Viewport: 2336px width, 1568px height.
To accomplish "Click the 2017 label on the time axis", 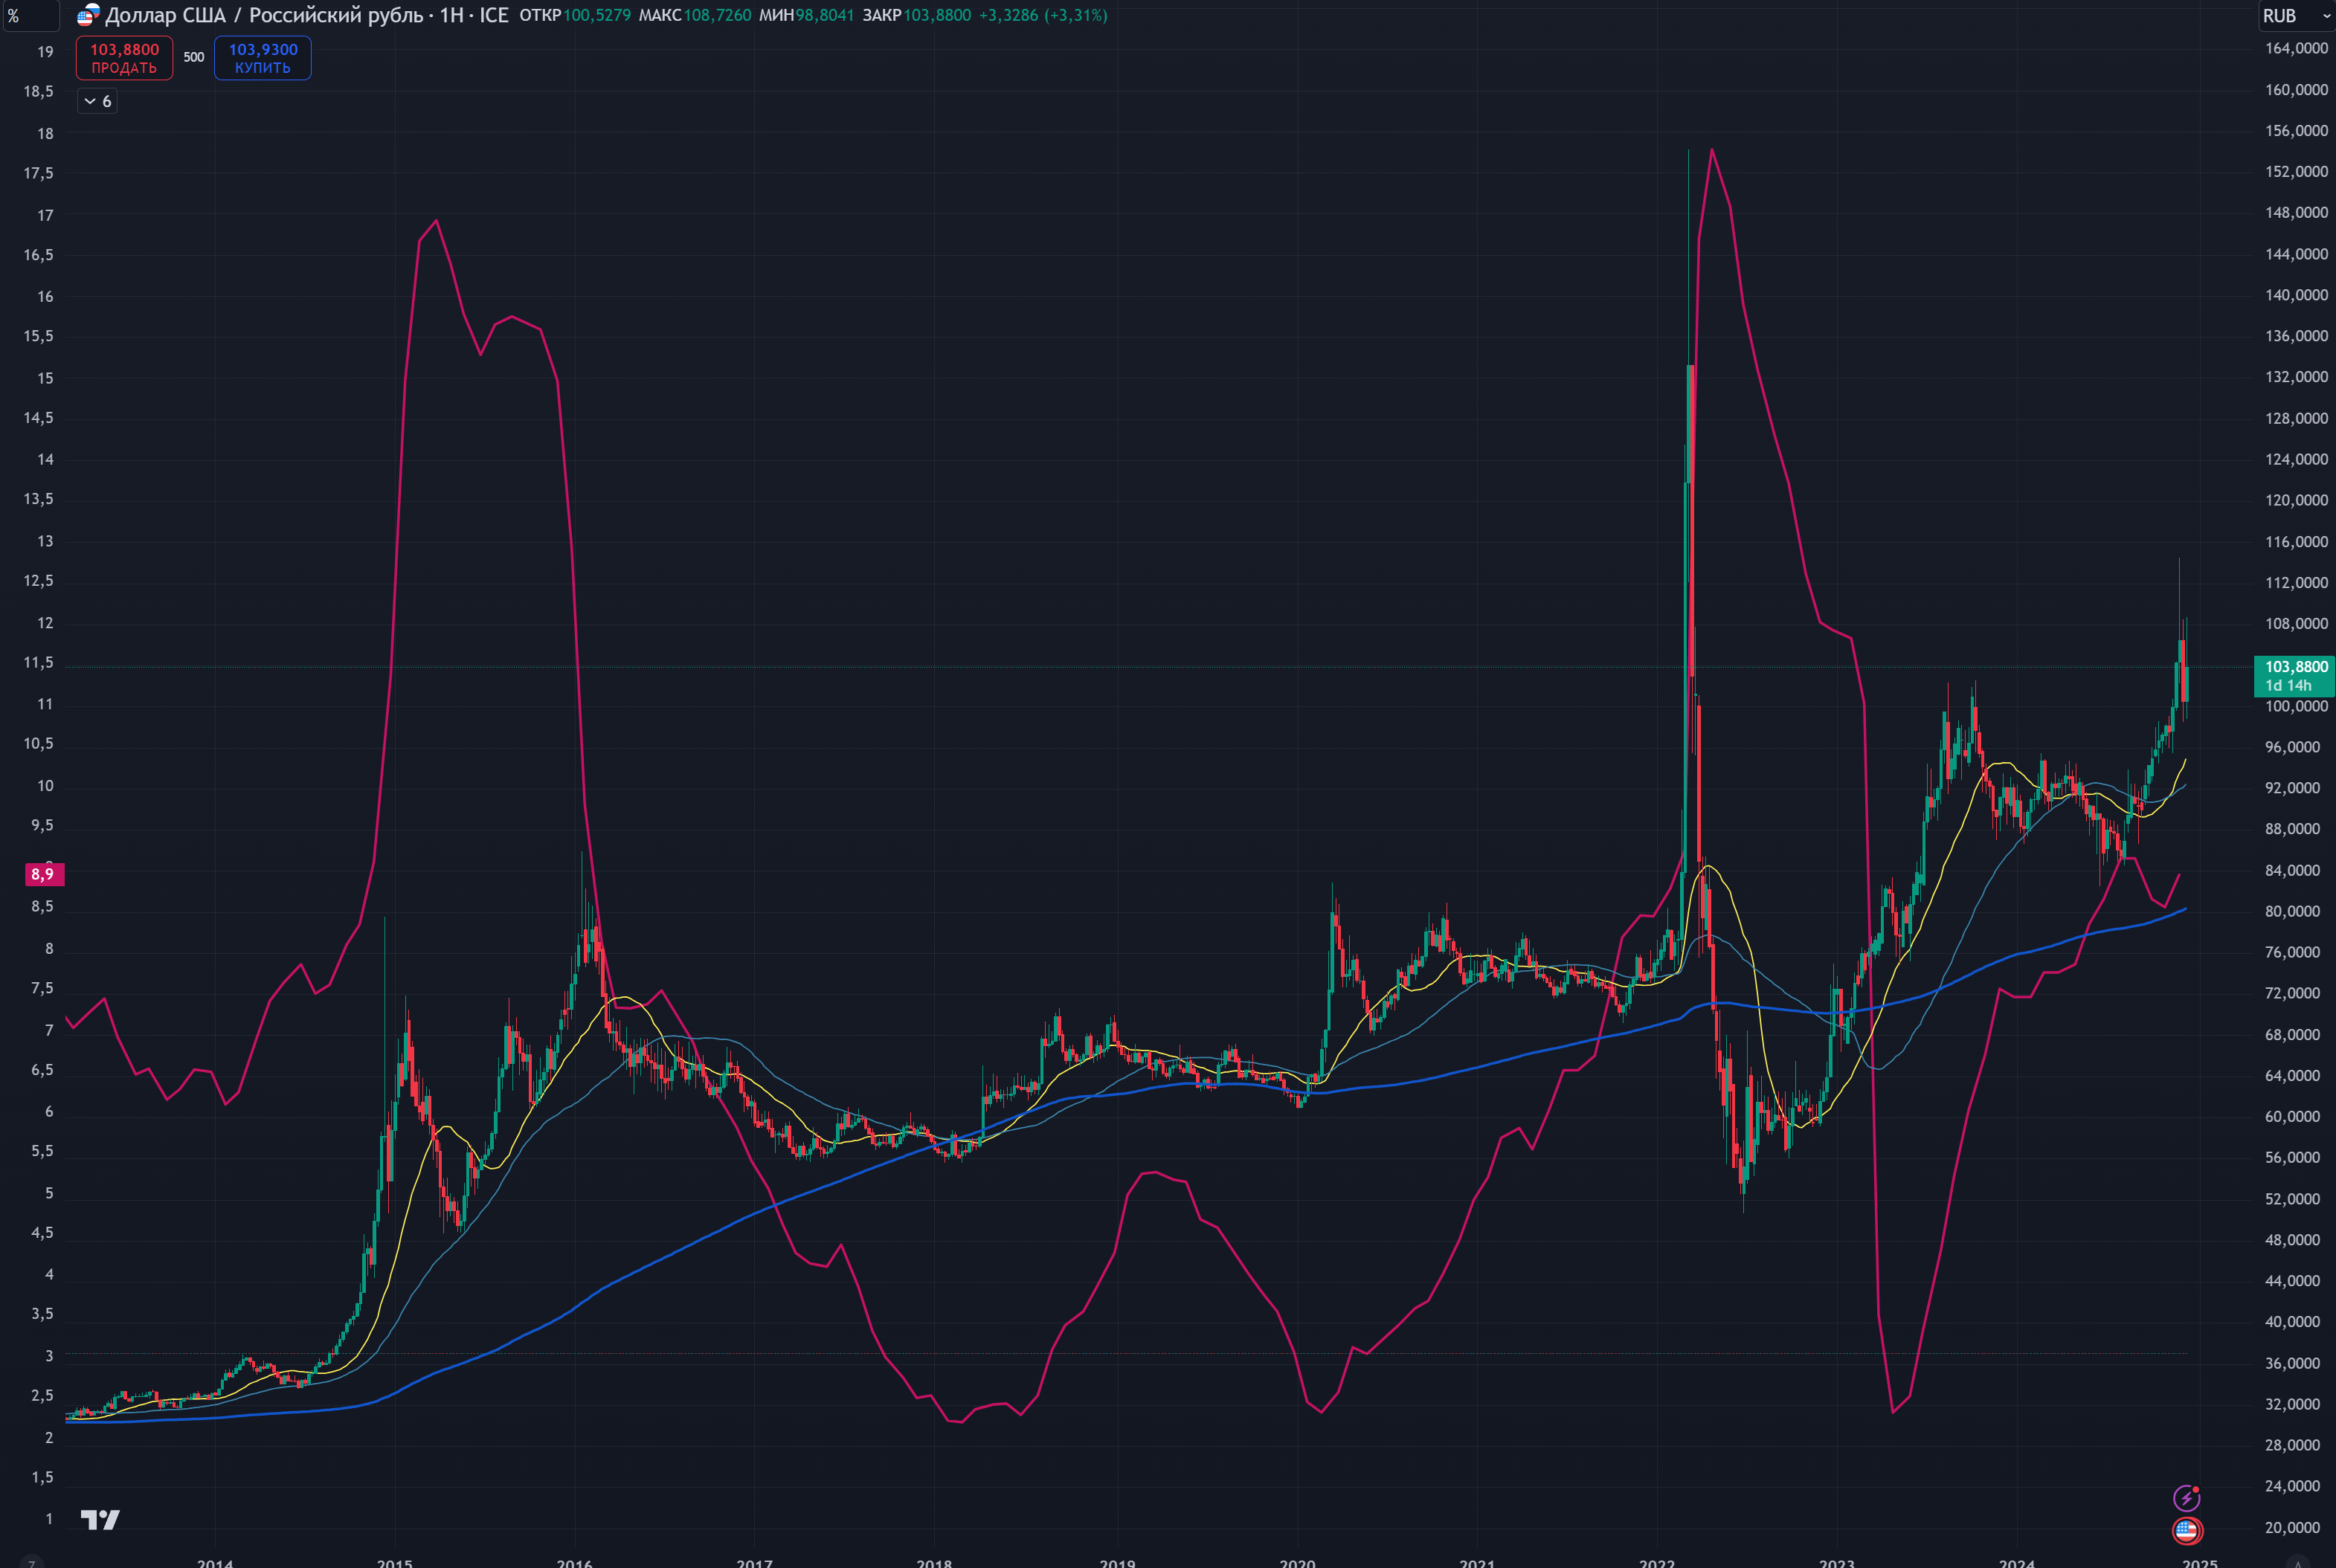I will coord(755,1562).
